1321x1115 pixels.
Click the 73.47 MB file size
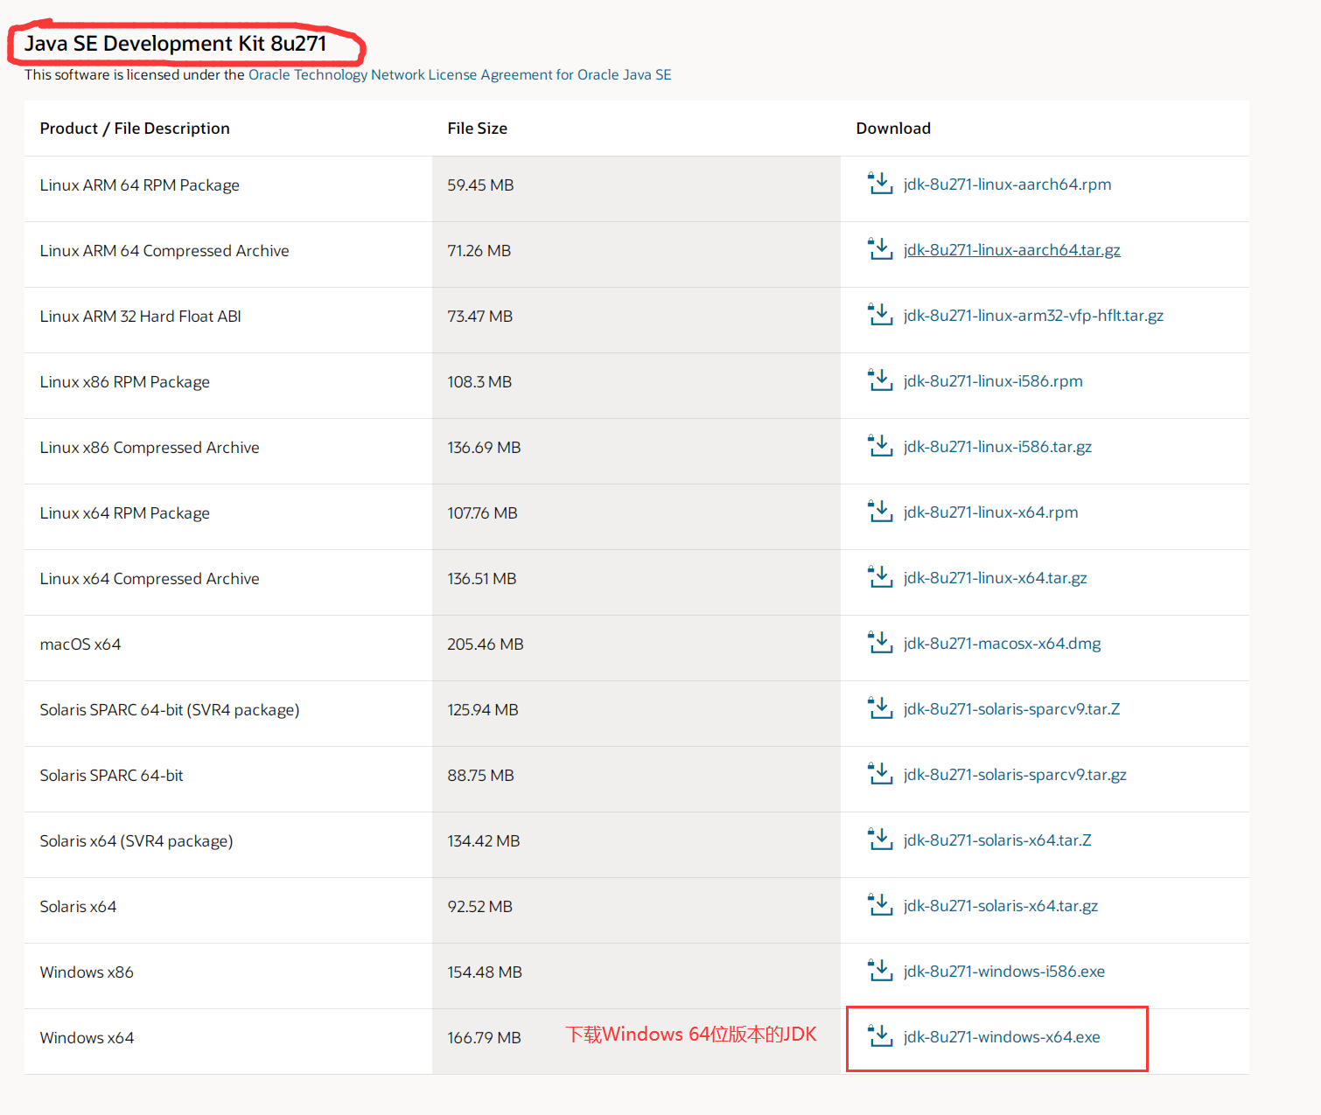(480, 317)
